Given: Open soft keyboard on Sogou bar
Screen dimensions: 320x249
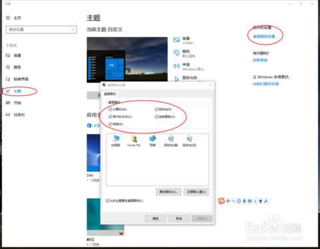Looking at the screenshot, I should point(249,201).
